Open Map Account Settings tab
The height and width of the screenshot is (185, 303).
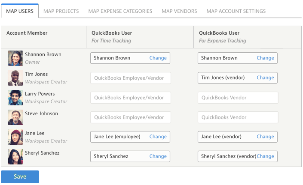[236, 11]
